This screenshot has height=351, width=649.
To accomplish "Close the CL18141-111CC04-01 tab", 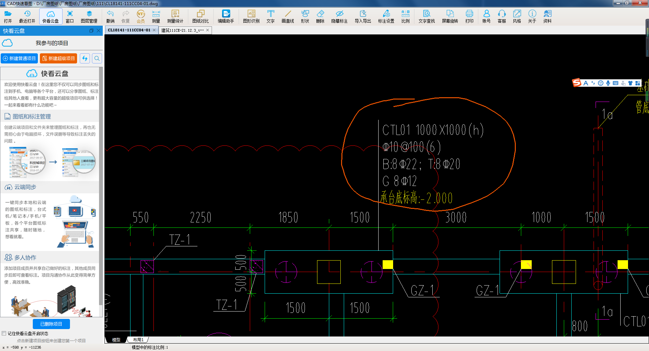I will click(x=154, y=30).
